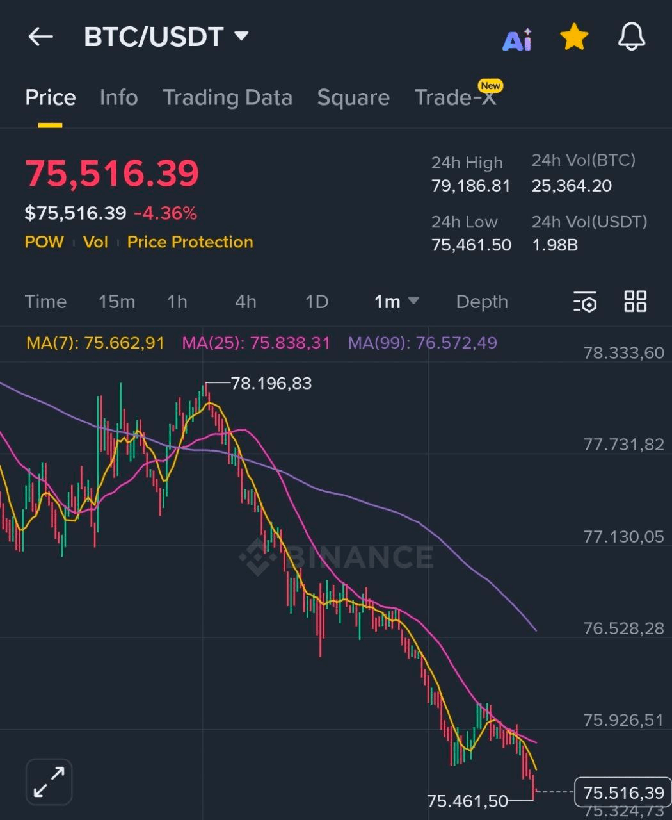Open the 1m interval dropdown

(x=396, y=301)
